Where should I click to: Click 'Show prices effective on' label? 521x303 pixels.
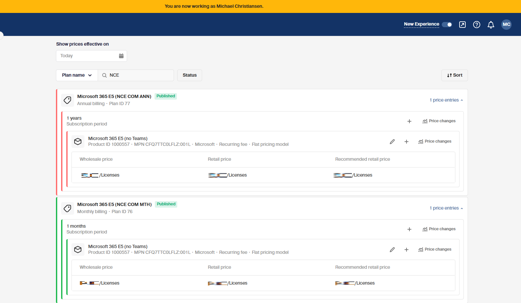click(82, 44)
